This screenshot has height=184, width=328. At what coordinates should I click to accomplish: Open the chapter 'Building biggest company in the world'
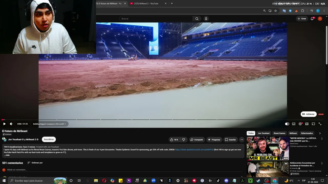(49, 124)
